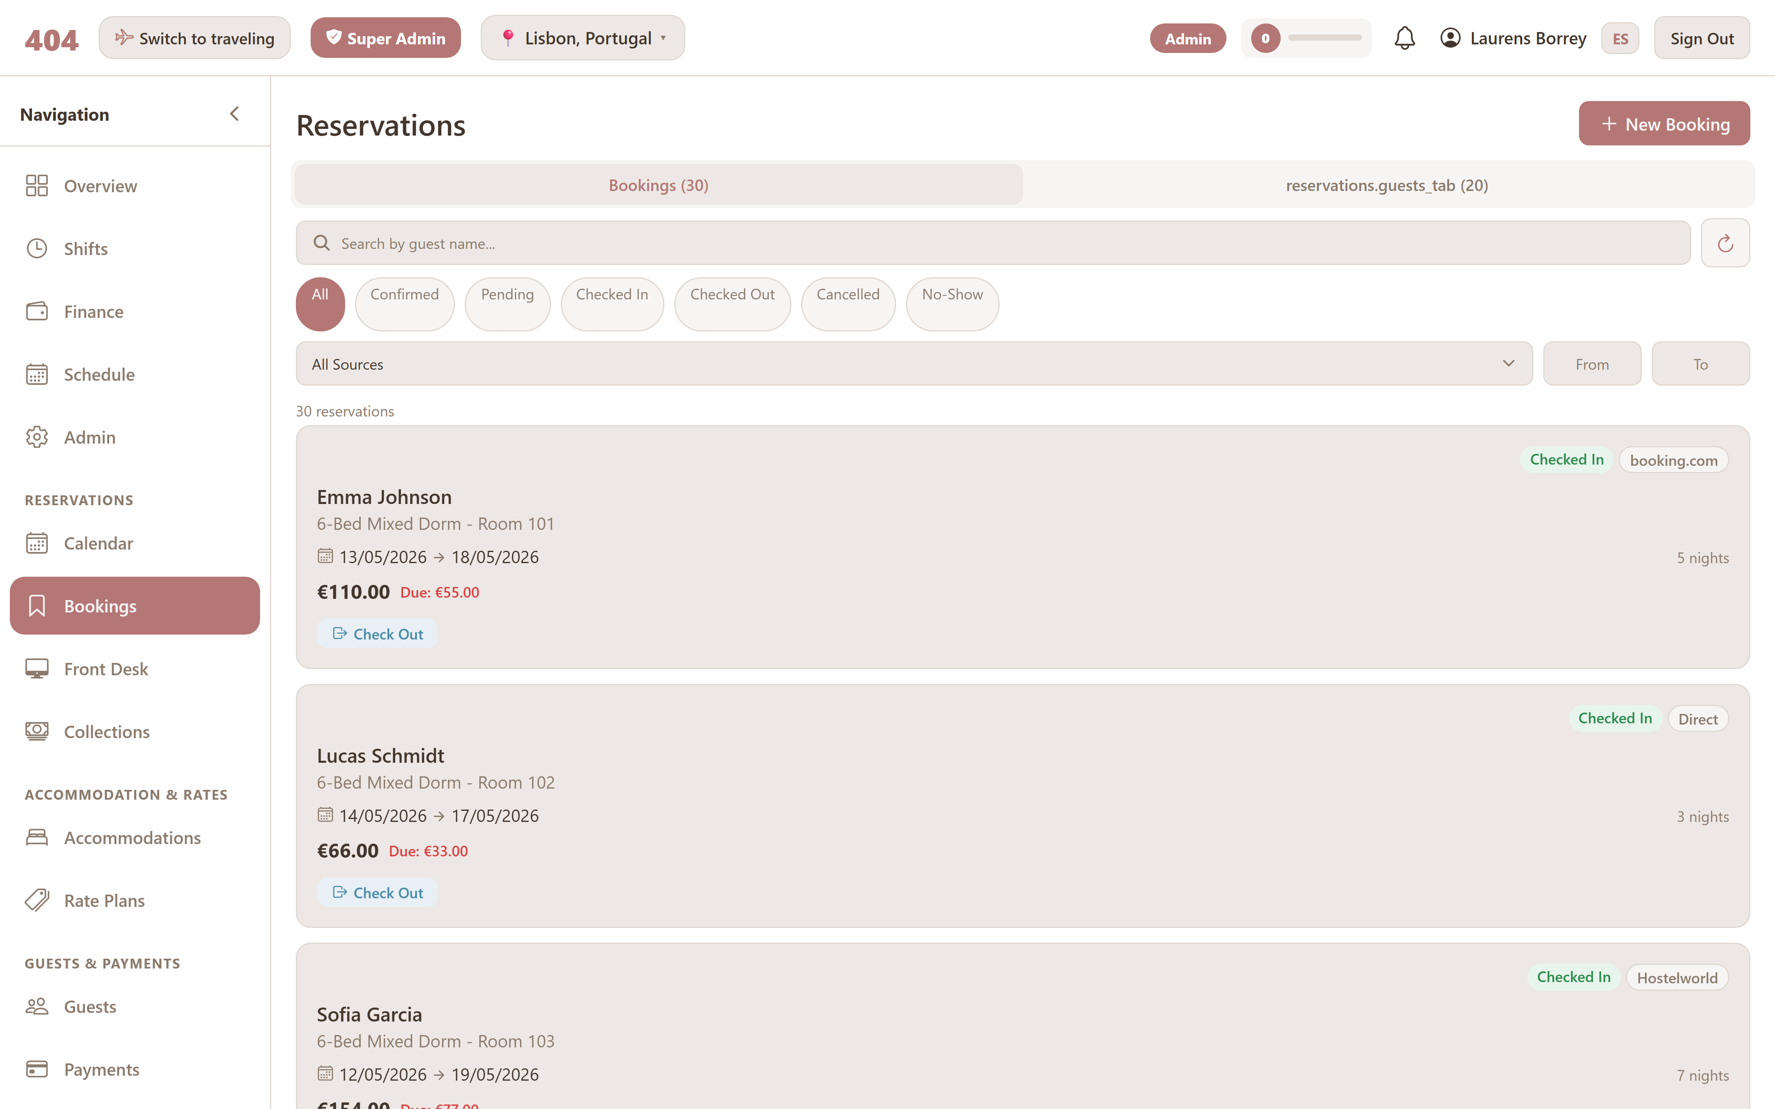The image size is (1775, 1109).
Task: Click the Rate Plans tag icon
Action: [37, 900]
